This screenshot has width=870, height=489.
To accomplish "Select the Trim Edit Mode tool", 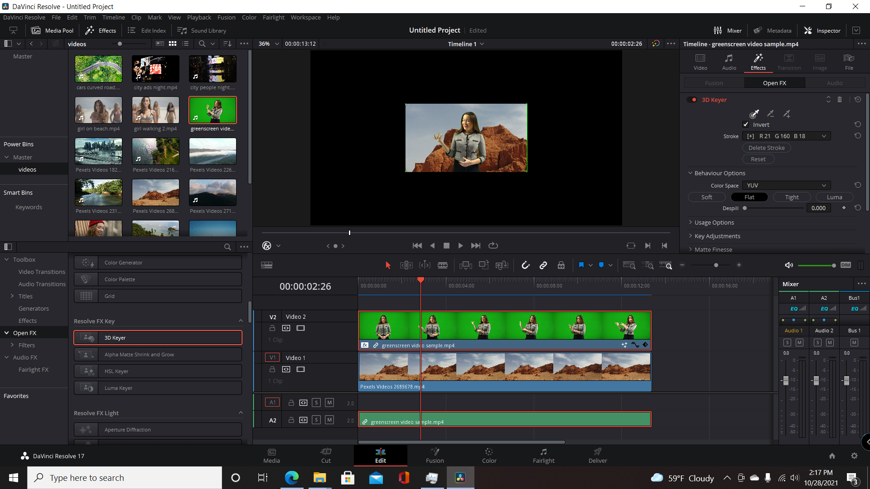I will pos(406,265).
